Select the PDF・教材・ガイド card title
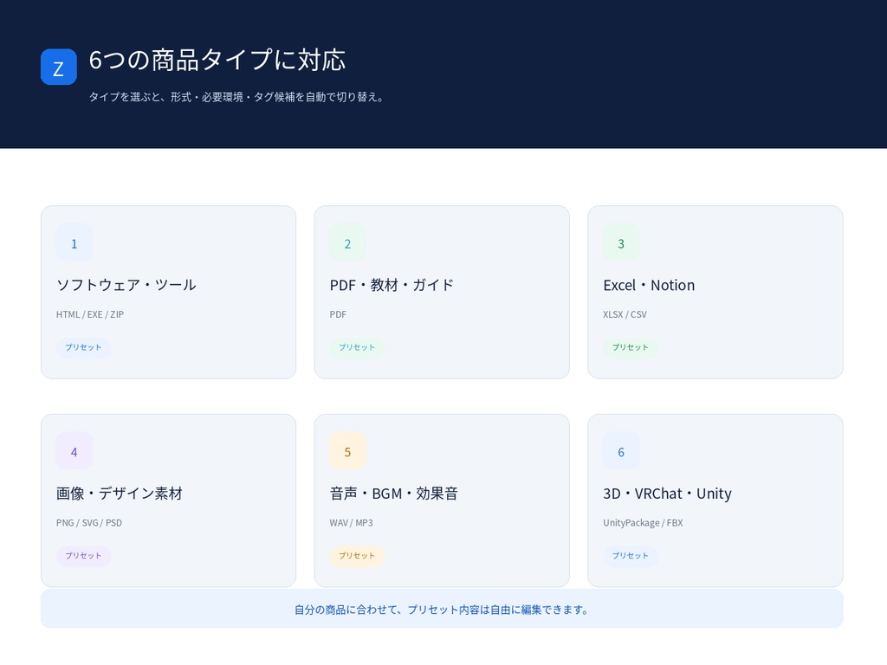The width and height of the screenshot is (887, 665). 392,285
